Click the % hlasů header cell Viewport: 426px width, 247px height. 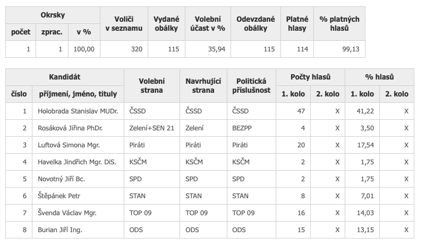click(x=379, y=77)
